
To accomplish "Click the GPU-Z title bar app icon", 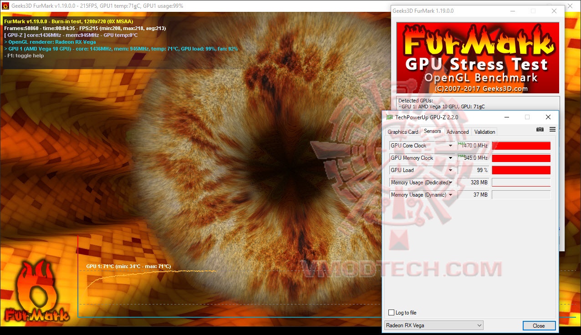I will pos(390,117).
